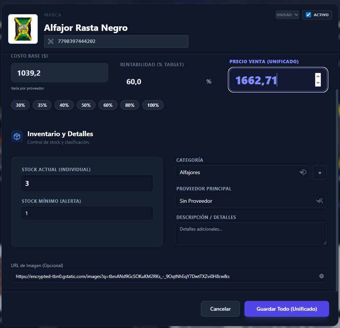Viewport: 340px width, 328px height.
Task: Click inside the Stock Mínimo (Alerta) field
Action: (86, 213)
